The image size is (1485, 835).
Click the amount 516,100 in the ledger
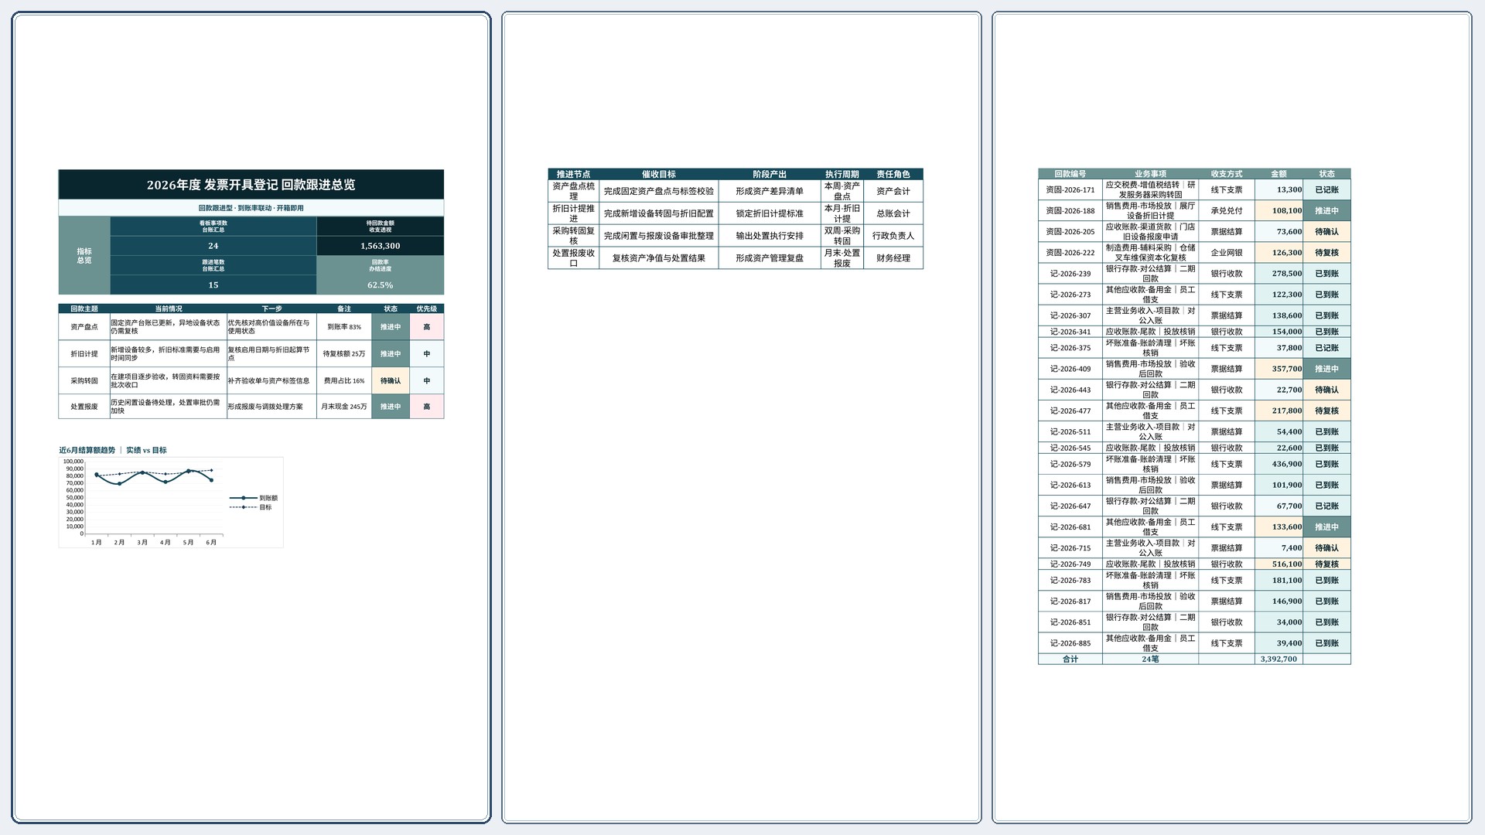click(1278, 564)
